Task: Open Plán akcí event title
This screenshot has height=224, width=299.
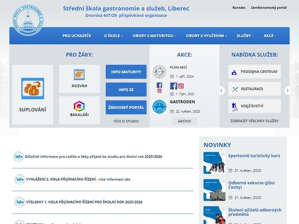Action: (x=178, y=67)
